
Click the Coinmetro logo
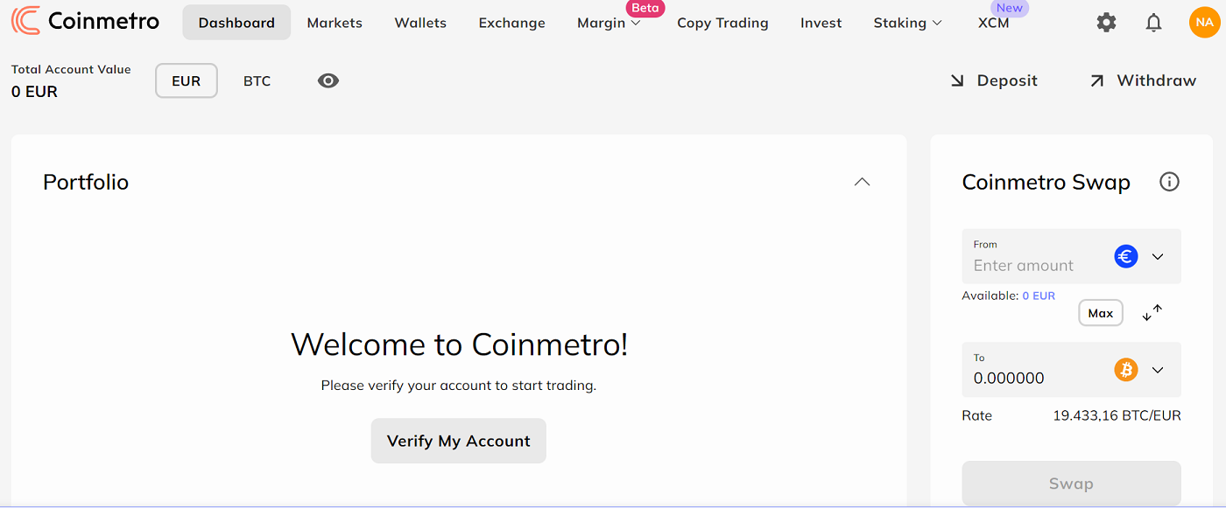[x=85, y=20]
